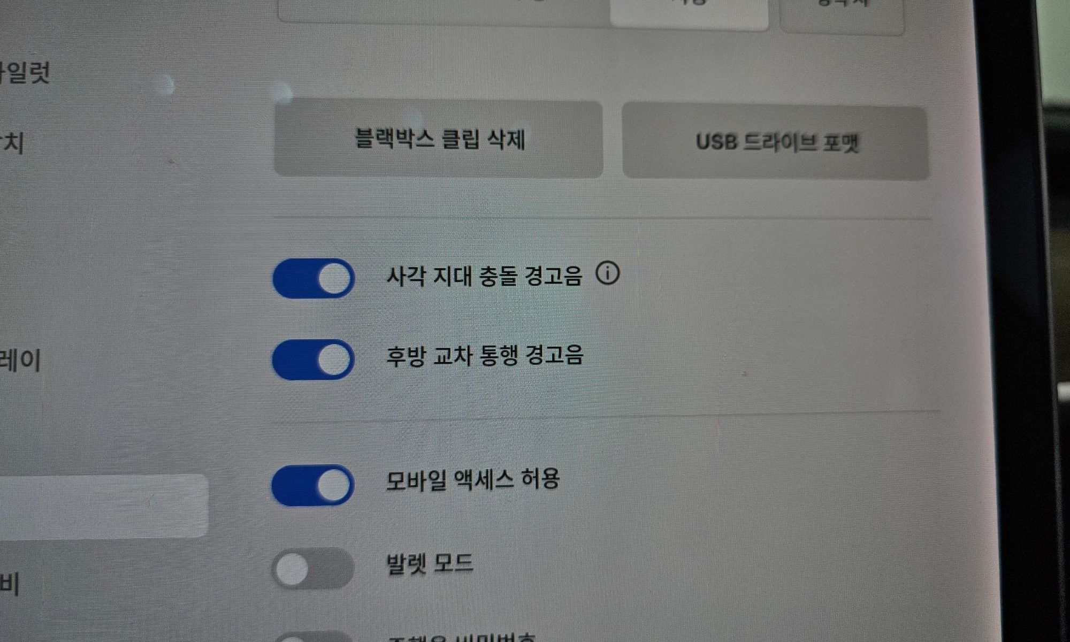
Task: Select the highlighted white segment at top
Action: (x=689, y=12)
